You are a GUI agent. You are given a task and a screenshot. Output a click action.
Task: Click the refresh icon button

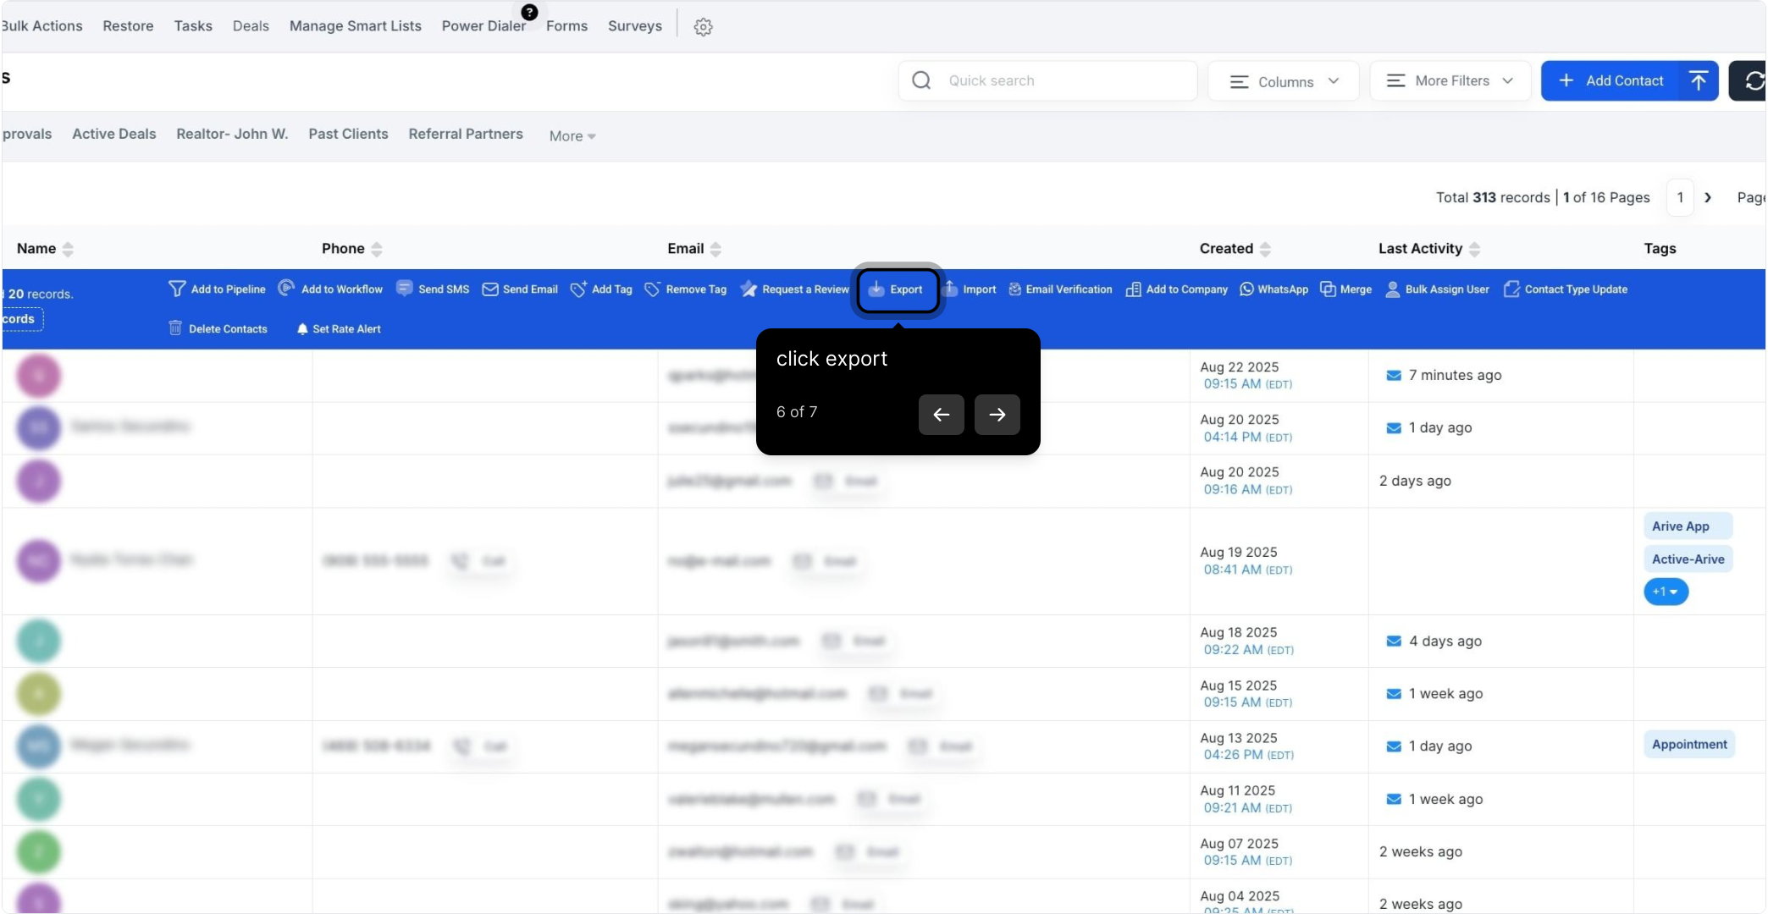1754,81
